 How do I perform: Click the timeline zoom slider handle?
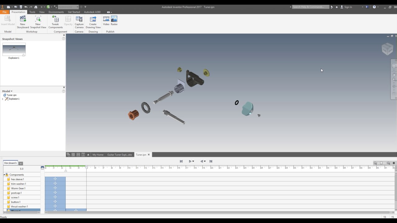pos(381,163)
